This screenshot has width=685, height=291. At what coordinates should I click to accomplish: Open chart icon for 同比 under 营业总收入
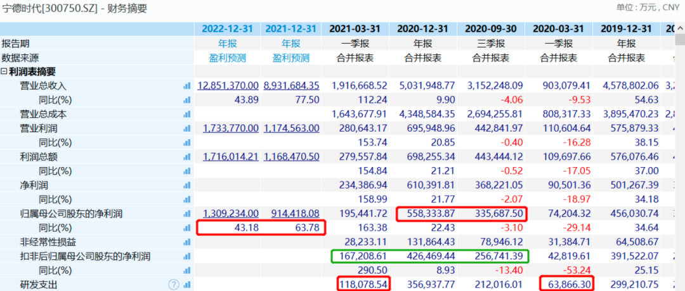[187, 100]
